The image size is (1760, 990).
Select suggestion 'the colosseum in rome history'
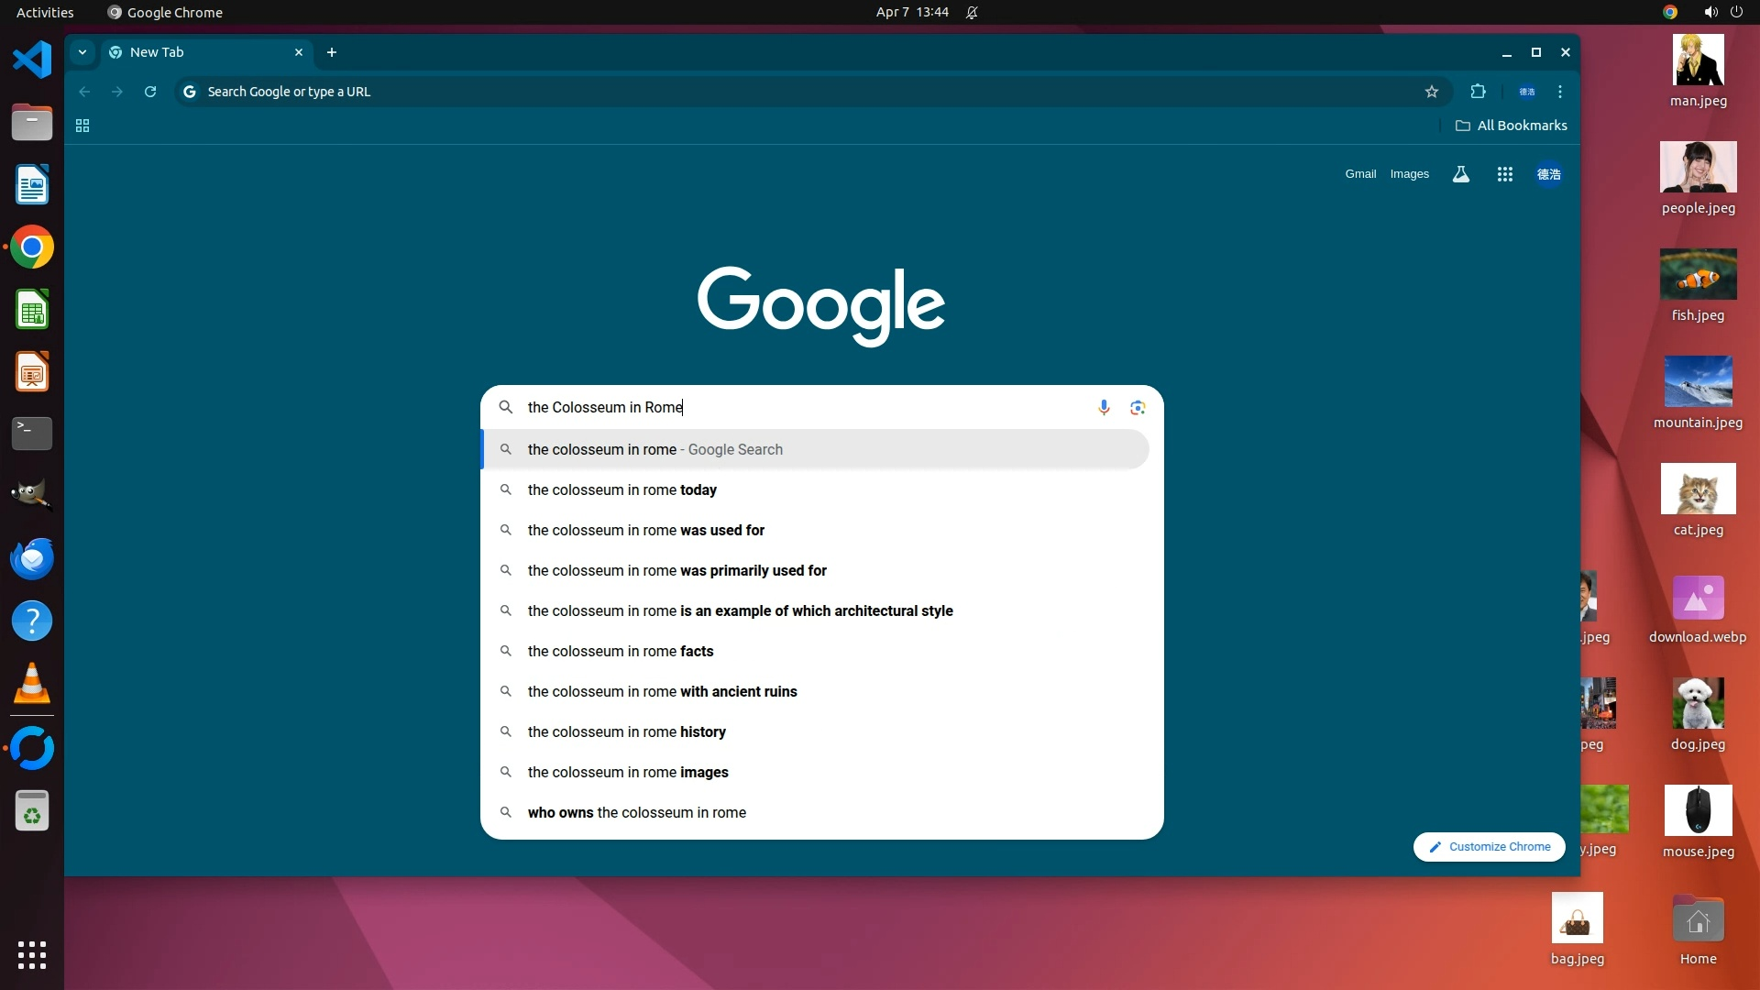(x=627, y=731)
